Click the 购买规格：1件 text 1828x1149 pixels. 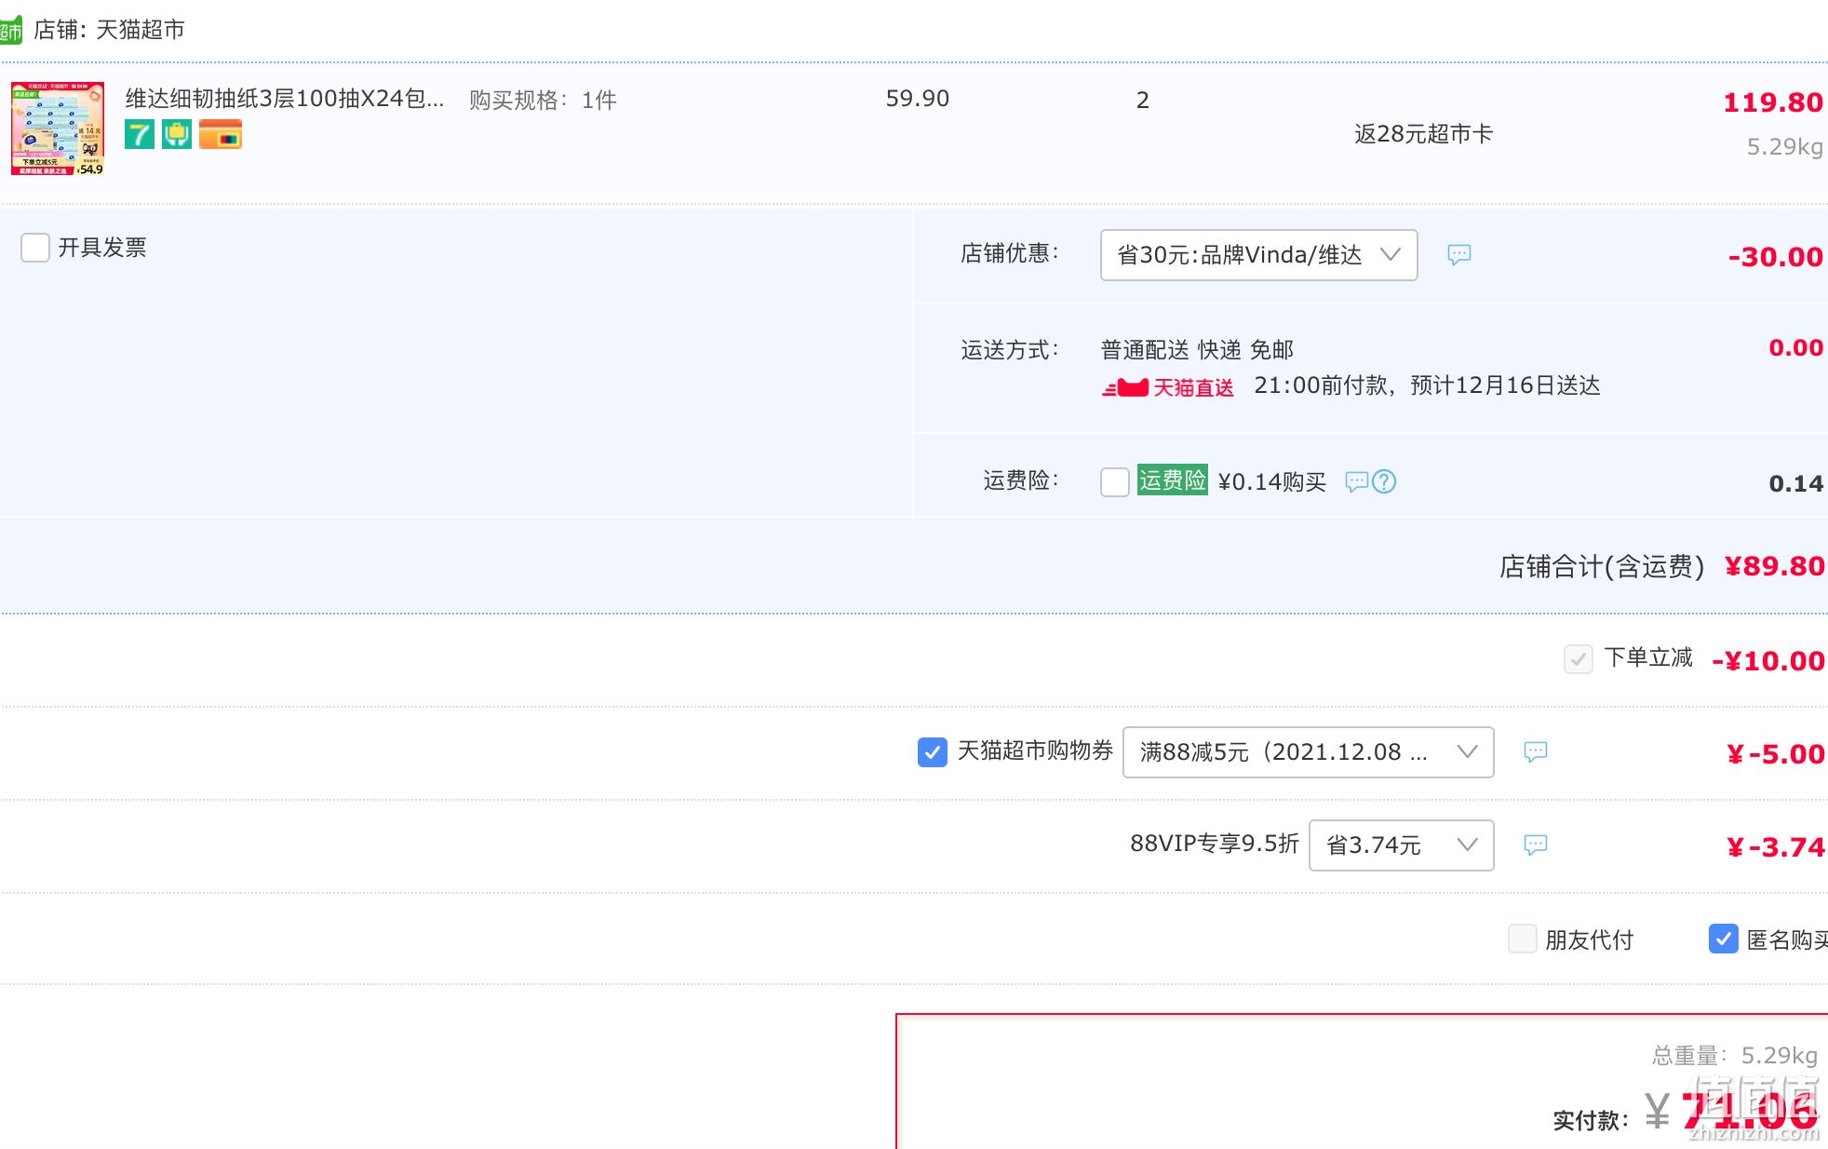click(543, 100)
